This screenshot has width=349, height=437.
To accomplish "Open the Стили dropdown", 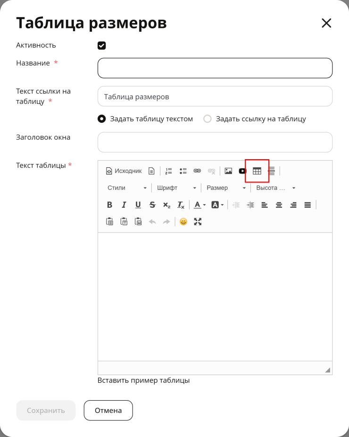I will (x=127, y=188).
